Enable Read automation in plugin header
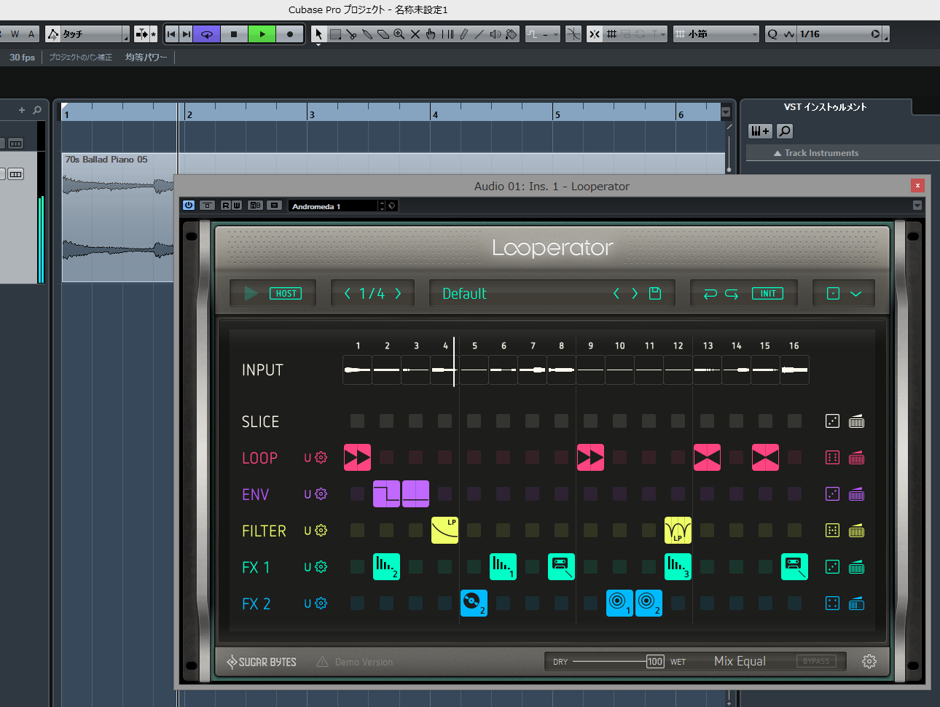 click(x=226, y=206)
